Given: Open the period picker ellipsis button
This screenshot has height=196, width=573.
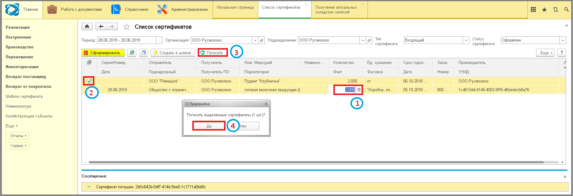Looking at the screenshot, I should [159, 40].
